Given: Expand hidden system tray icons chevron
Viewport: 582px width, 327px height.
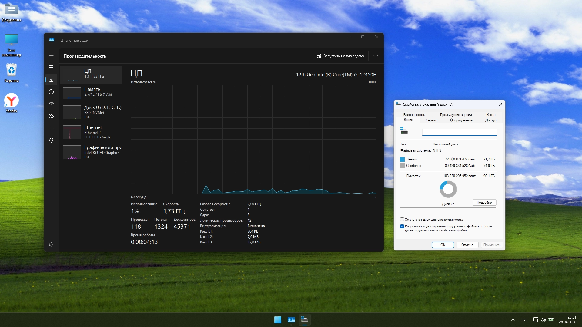Looking at the screenshot, I should coord(513,320).
